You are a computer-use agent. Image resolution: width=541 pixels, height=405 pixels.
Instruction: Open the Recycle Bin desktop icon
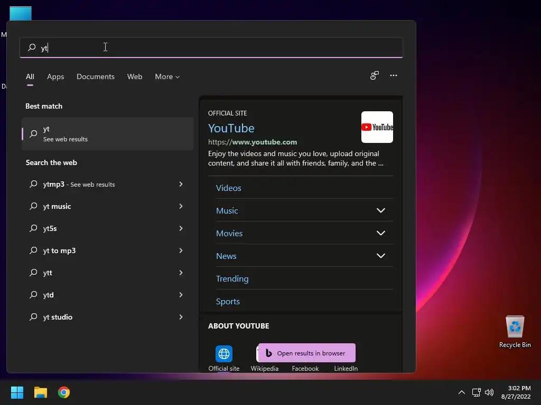coord(515,332)
